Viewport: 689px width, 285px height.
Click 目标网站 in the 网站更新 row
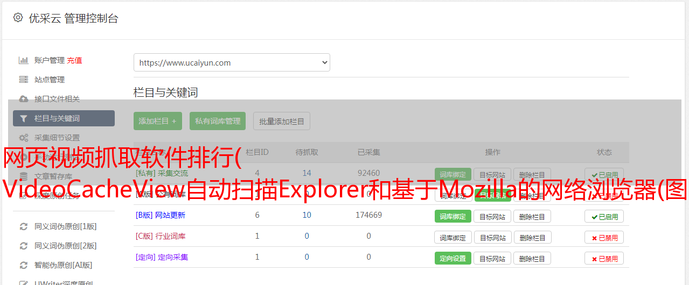click(x=492, y=216)
